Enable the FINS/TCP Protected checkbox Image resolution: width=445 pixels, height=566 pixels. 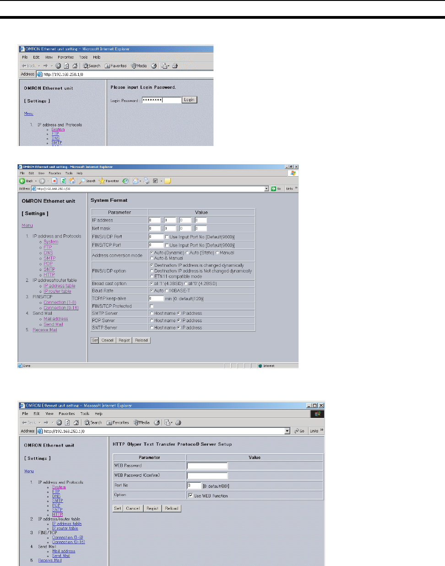(152, 306)
